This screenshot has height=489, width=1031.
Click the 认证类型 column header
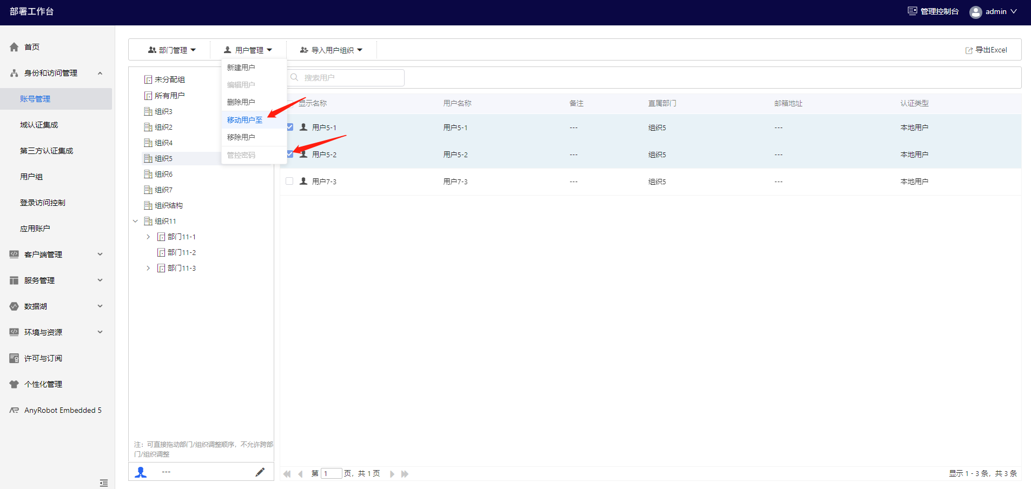[x=915, y=103]
